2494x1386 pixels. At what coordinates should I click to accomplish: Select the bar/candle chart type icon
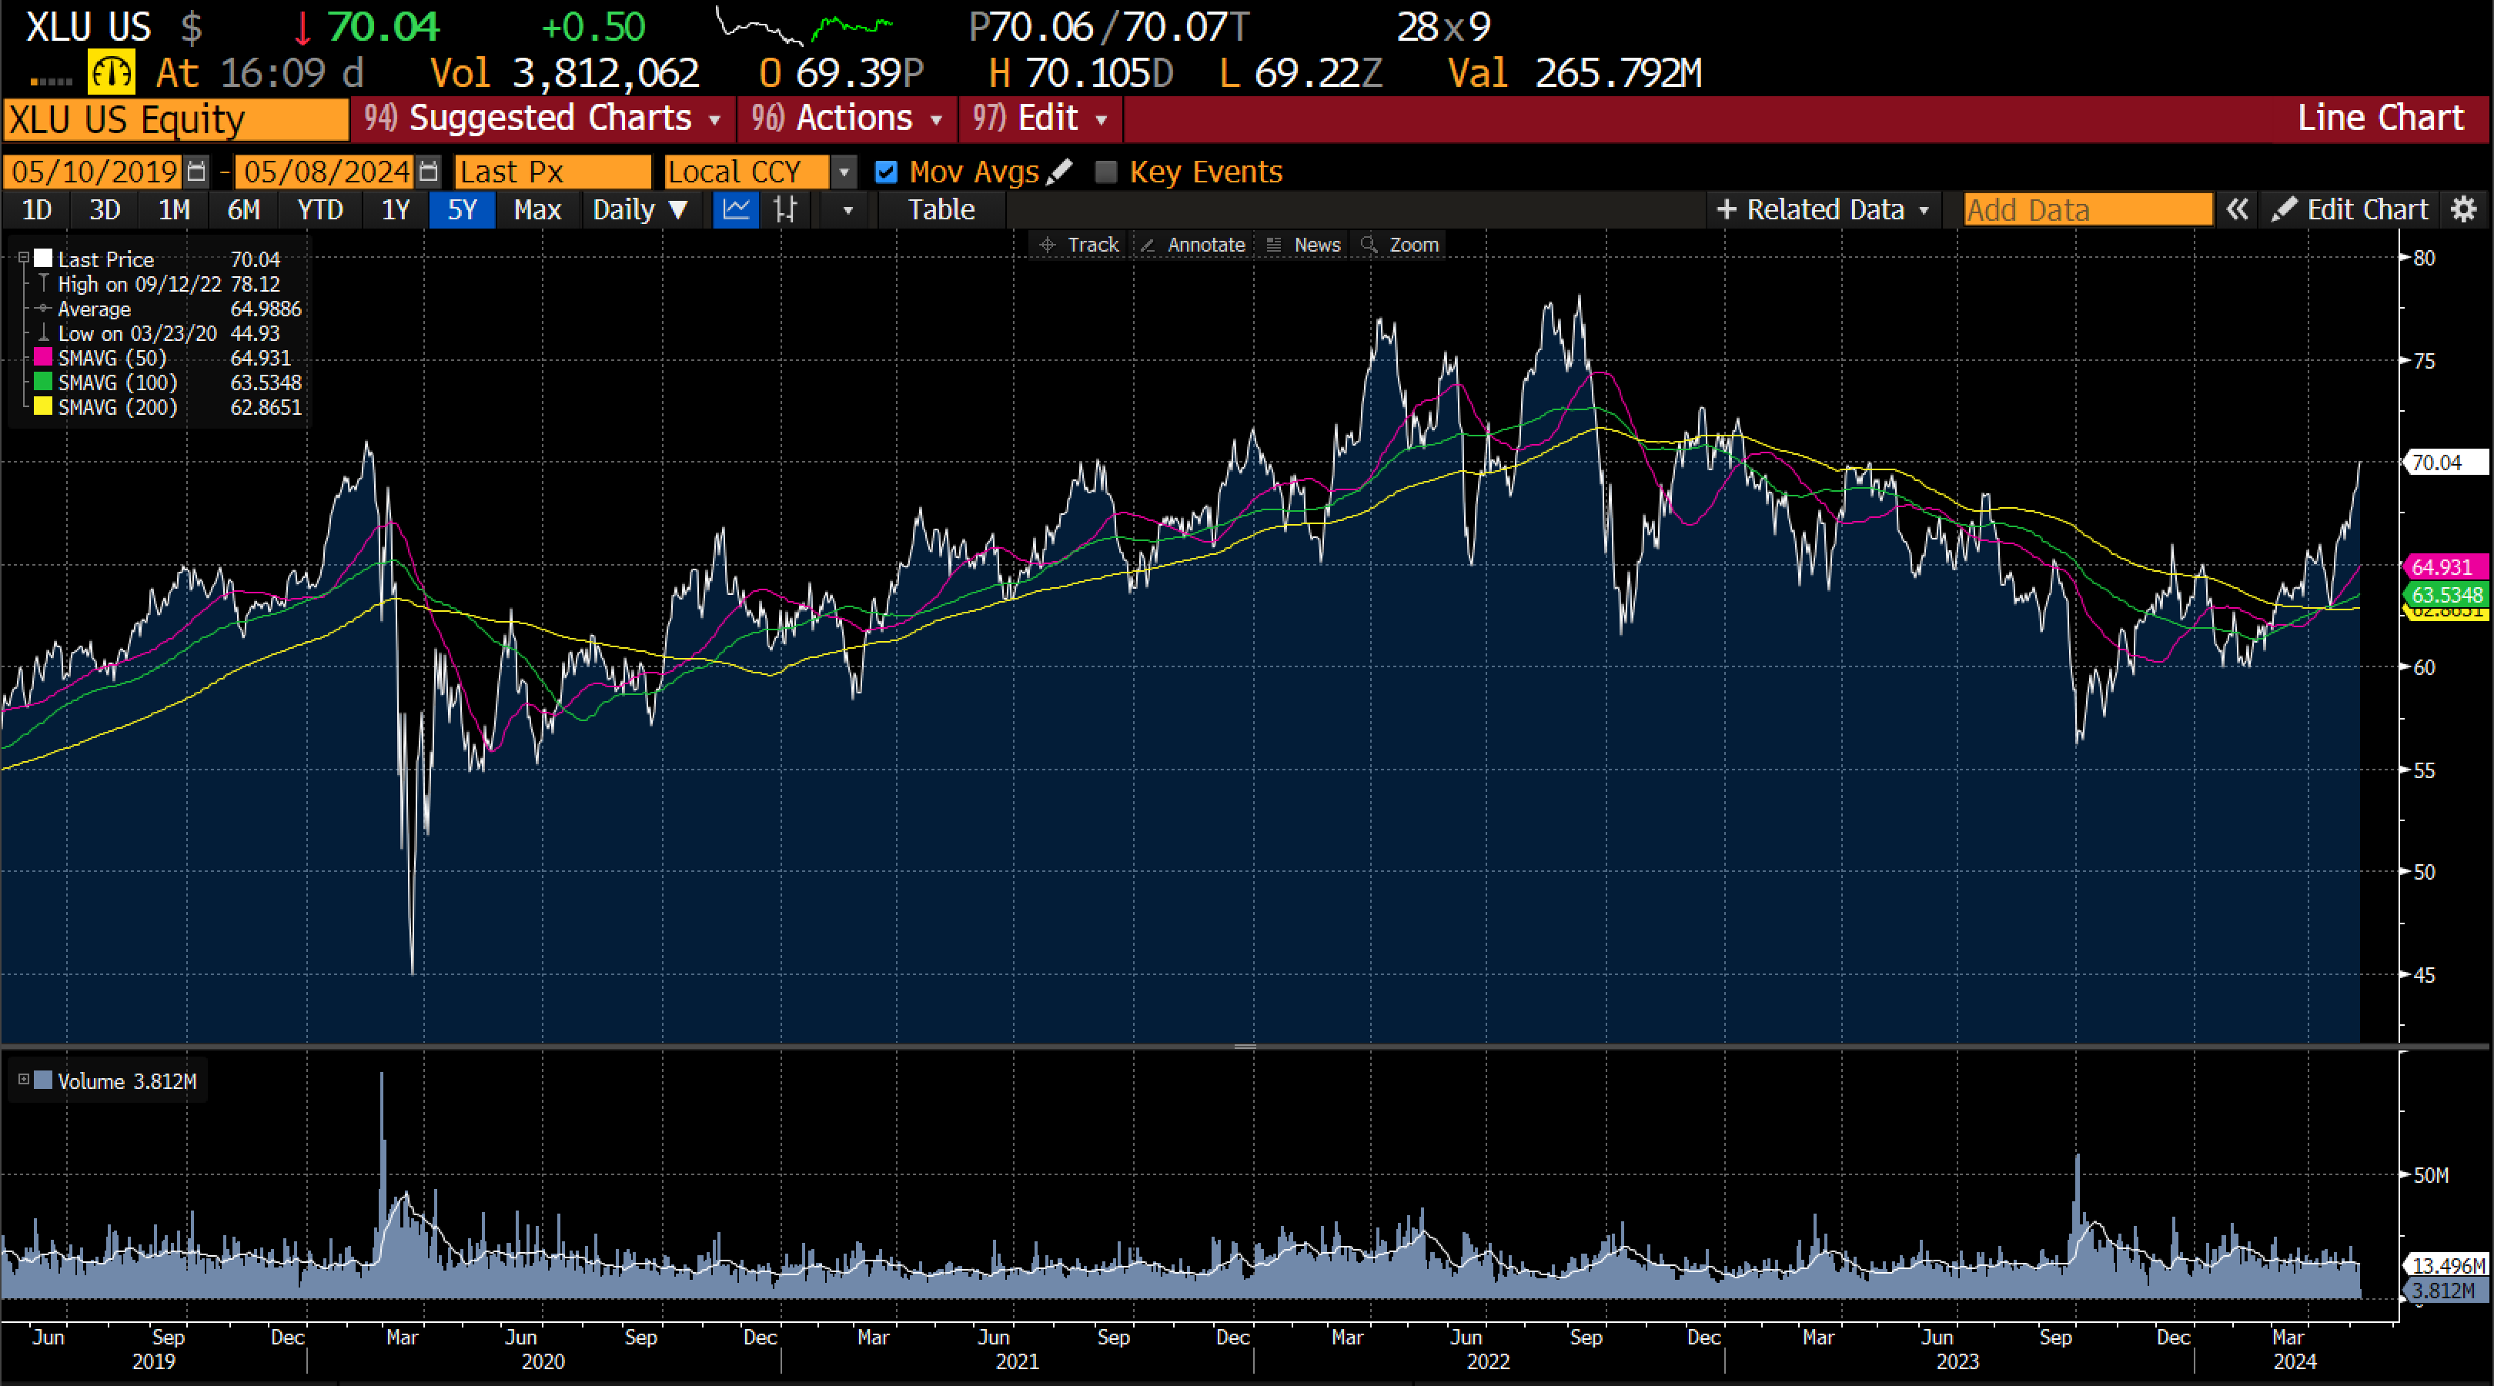785,209
